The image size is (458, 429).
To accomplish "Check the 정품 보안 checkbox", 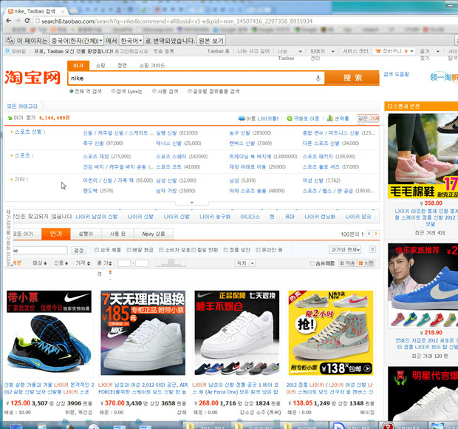I will click(226, 250).
